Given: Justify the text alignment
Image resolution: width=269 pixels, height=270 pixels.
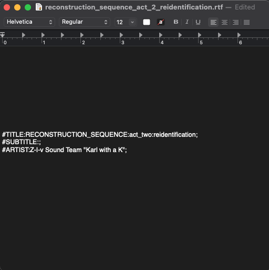Looking at the screenshot, I should coord(246,22).
